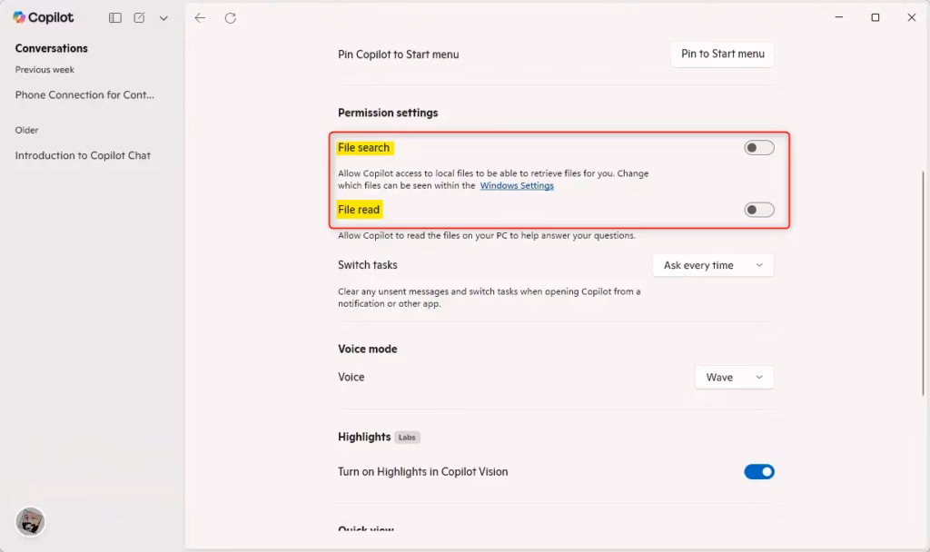The image size is (930, 552).
Task: Click the Previous week label
Action: (45, 69)
